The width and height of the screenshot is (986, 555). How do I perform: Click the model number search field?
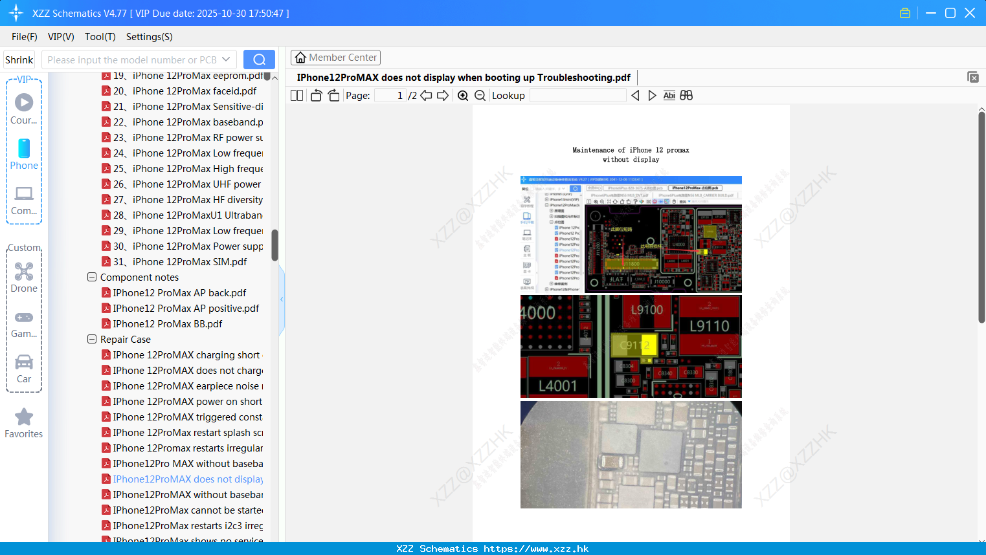tap(131, 60)
